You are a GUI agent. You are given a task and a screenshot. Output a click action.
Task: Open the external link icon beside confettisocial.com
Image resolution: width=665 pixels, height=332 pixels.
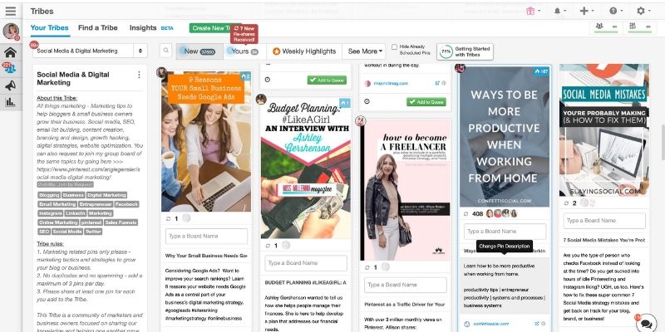537,324
